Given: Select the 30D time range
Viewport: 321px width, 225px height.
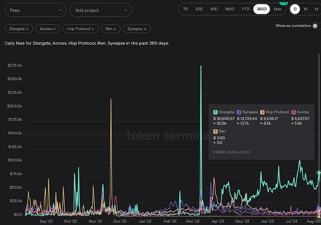Looking at the screenshot, I should click(x=199, y=9).
